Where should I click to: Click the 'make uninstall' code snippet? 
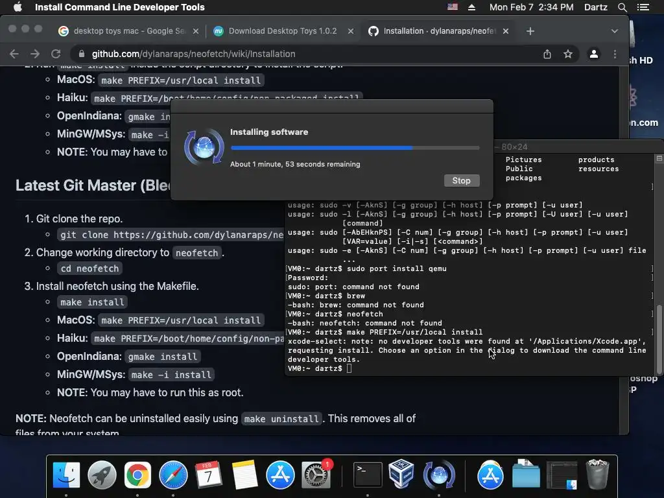click(x=281, y=419)
